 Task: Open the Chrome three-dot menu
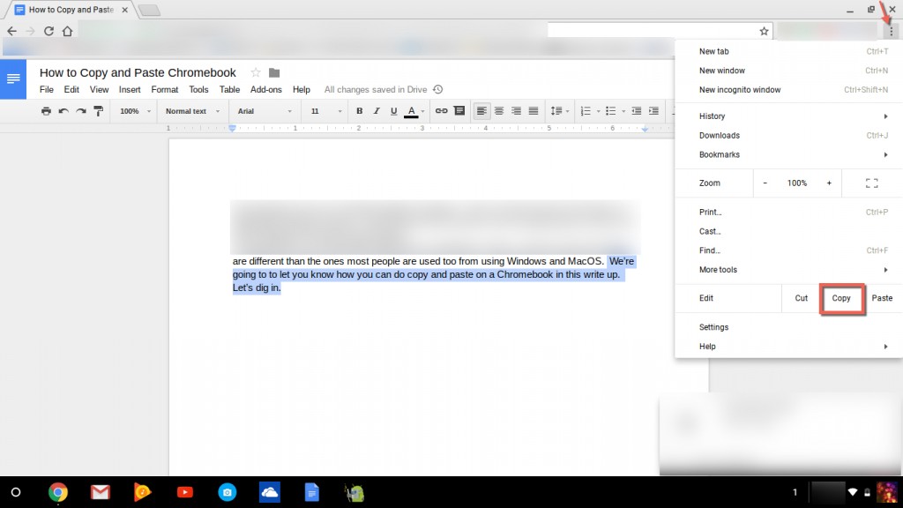point(891,31)
